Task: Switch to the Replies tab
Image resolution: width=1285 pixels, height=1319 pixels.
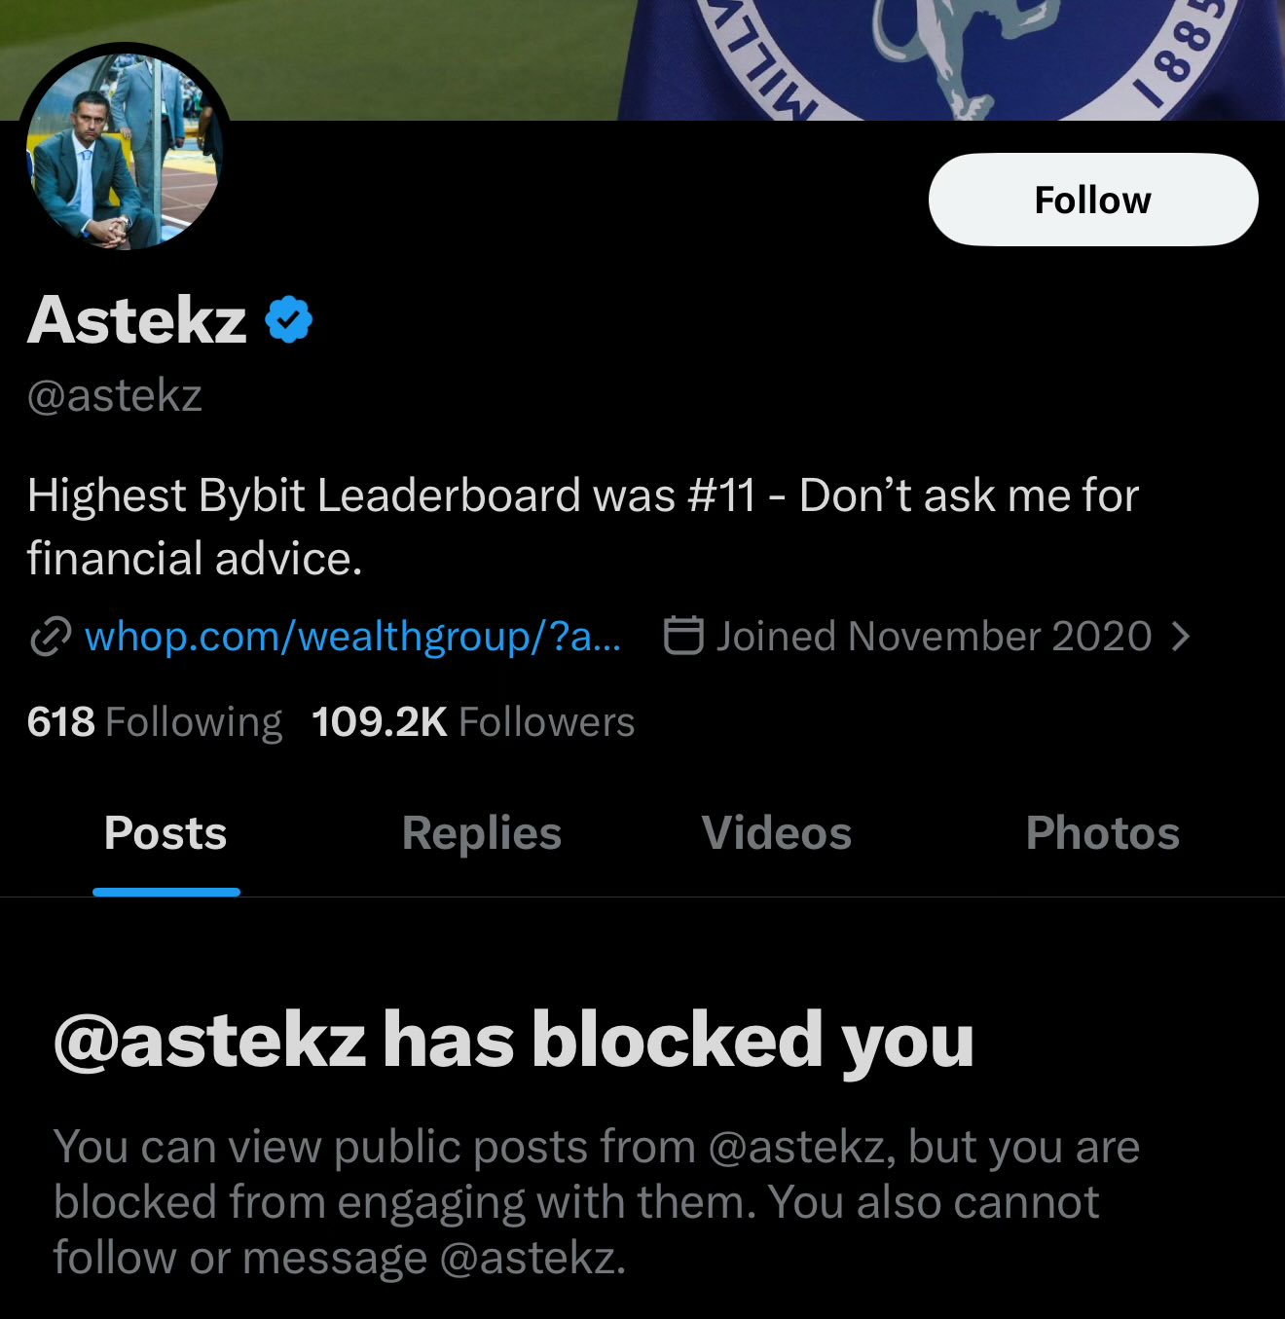Action: (x=482, y=833)
